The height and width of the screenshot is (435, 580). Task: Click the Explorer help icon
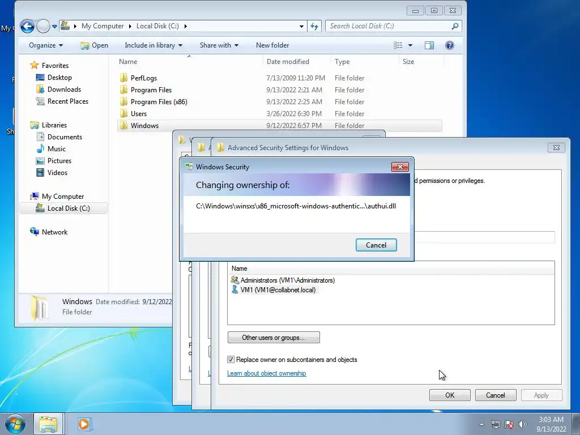pos(449,45)
